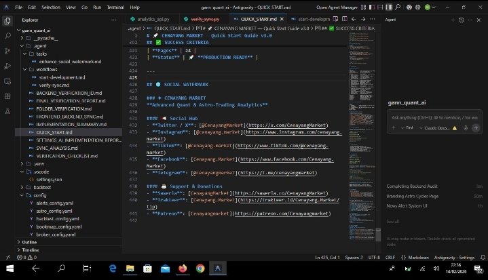Open the customize layout icon
The image size is (488, 280).
pyautogui.click(x=364, y=7)
